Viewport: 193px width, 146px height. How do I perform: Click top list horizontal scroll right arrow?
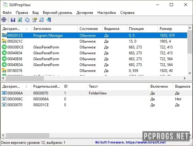pyautogui.click(x=184, y=78)
